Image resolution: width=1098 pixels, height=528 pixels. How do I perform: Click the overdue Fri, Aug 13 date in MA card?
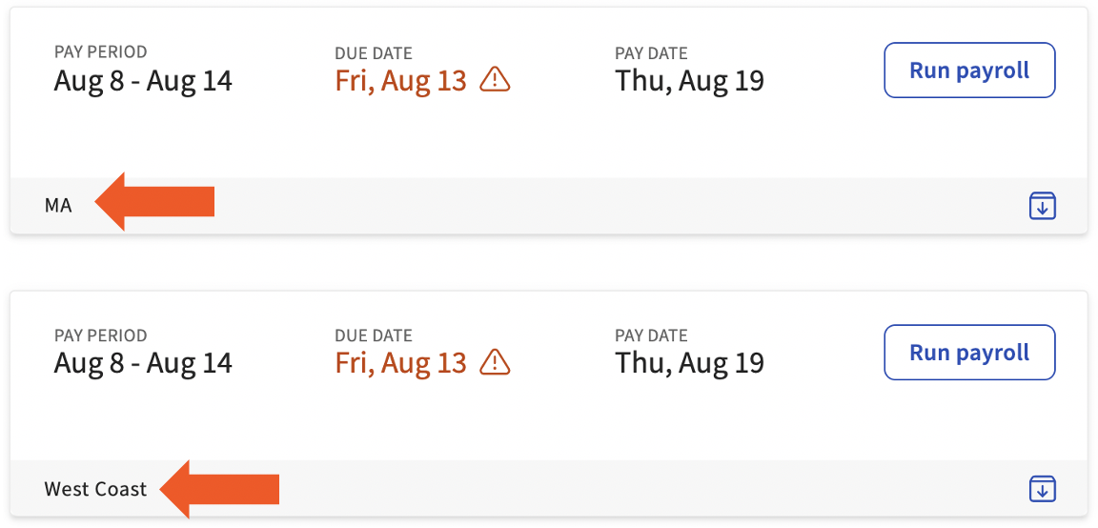tap(400, 81)
